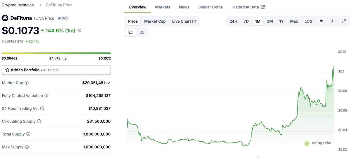The image size is (351, 159).
Task: Click the DeFituna coin logo icon
Action: (x=5, y=18)
